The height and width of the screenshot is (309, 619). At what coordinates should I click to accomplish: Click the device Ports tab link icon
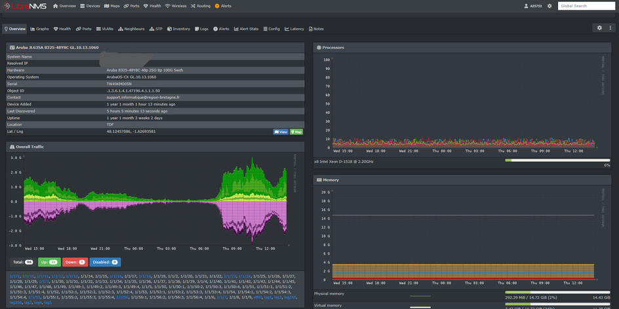pos(79,29)
